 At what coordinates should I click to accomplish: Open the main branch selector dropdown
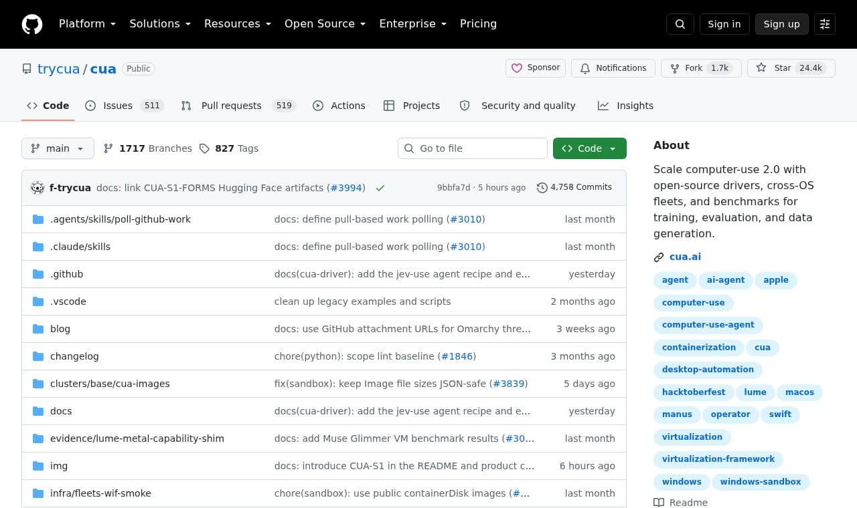pyautogui.click(x=58, y=148)
